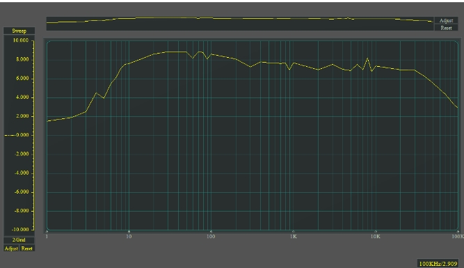Select the 1K frequency axis marker
The image size is (464, 268).
pyautogui.click(x=294, y=236)
